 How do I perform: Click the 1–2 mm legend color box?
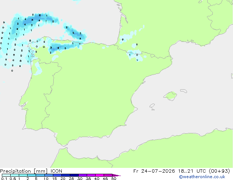click(23, 175)
